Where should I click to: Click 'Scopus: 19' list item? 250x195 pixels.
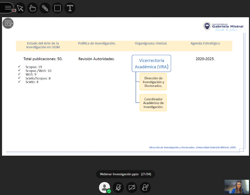[x=34, y=67]
